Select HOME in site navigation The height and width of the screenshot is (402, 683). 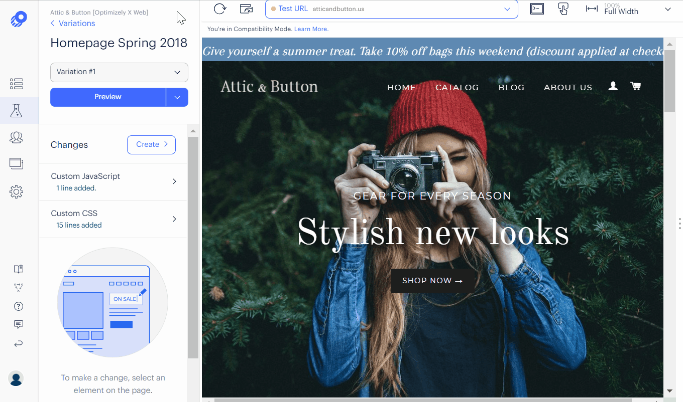(x=401, y=87)
